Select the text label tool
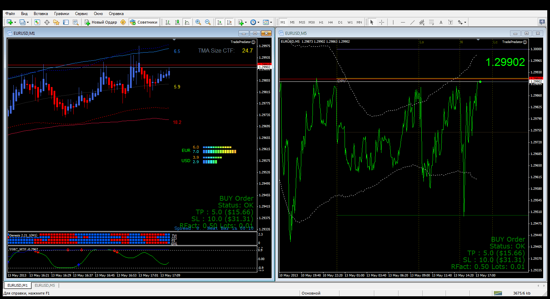This screenshot has height=299, width=550. click(x=451, y=22)
